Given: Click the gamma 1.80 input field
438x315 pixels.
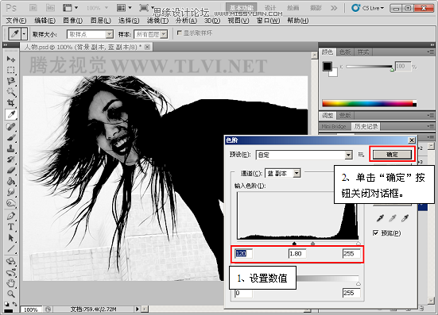Looking at the screenshot, I should click(297, 254).
